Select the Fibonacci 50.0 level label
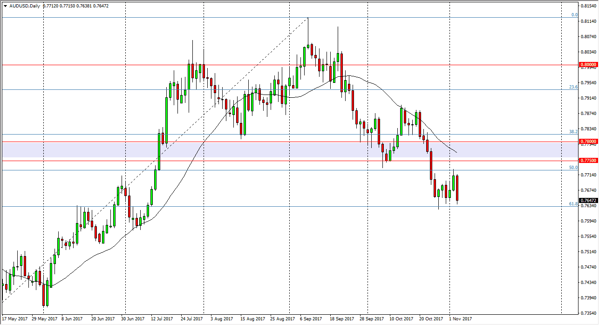599x325 pixels. [574, 168]
